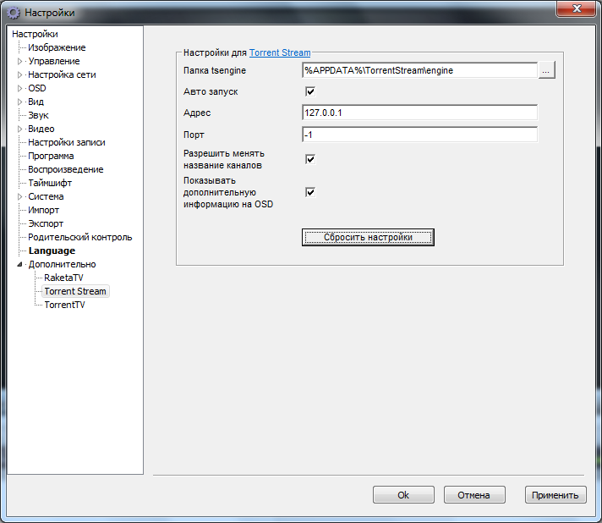Uncheck Разрешить менять название каналов
The image size is (602, 523).
(310, 159)
